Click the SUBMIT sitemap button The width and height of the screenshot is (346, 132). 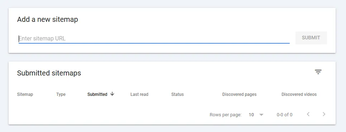pyautogui.click(x=311, y=38)
